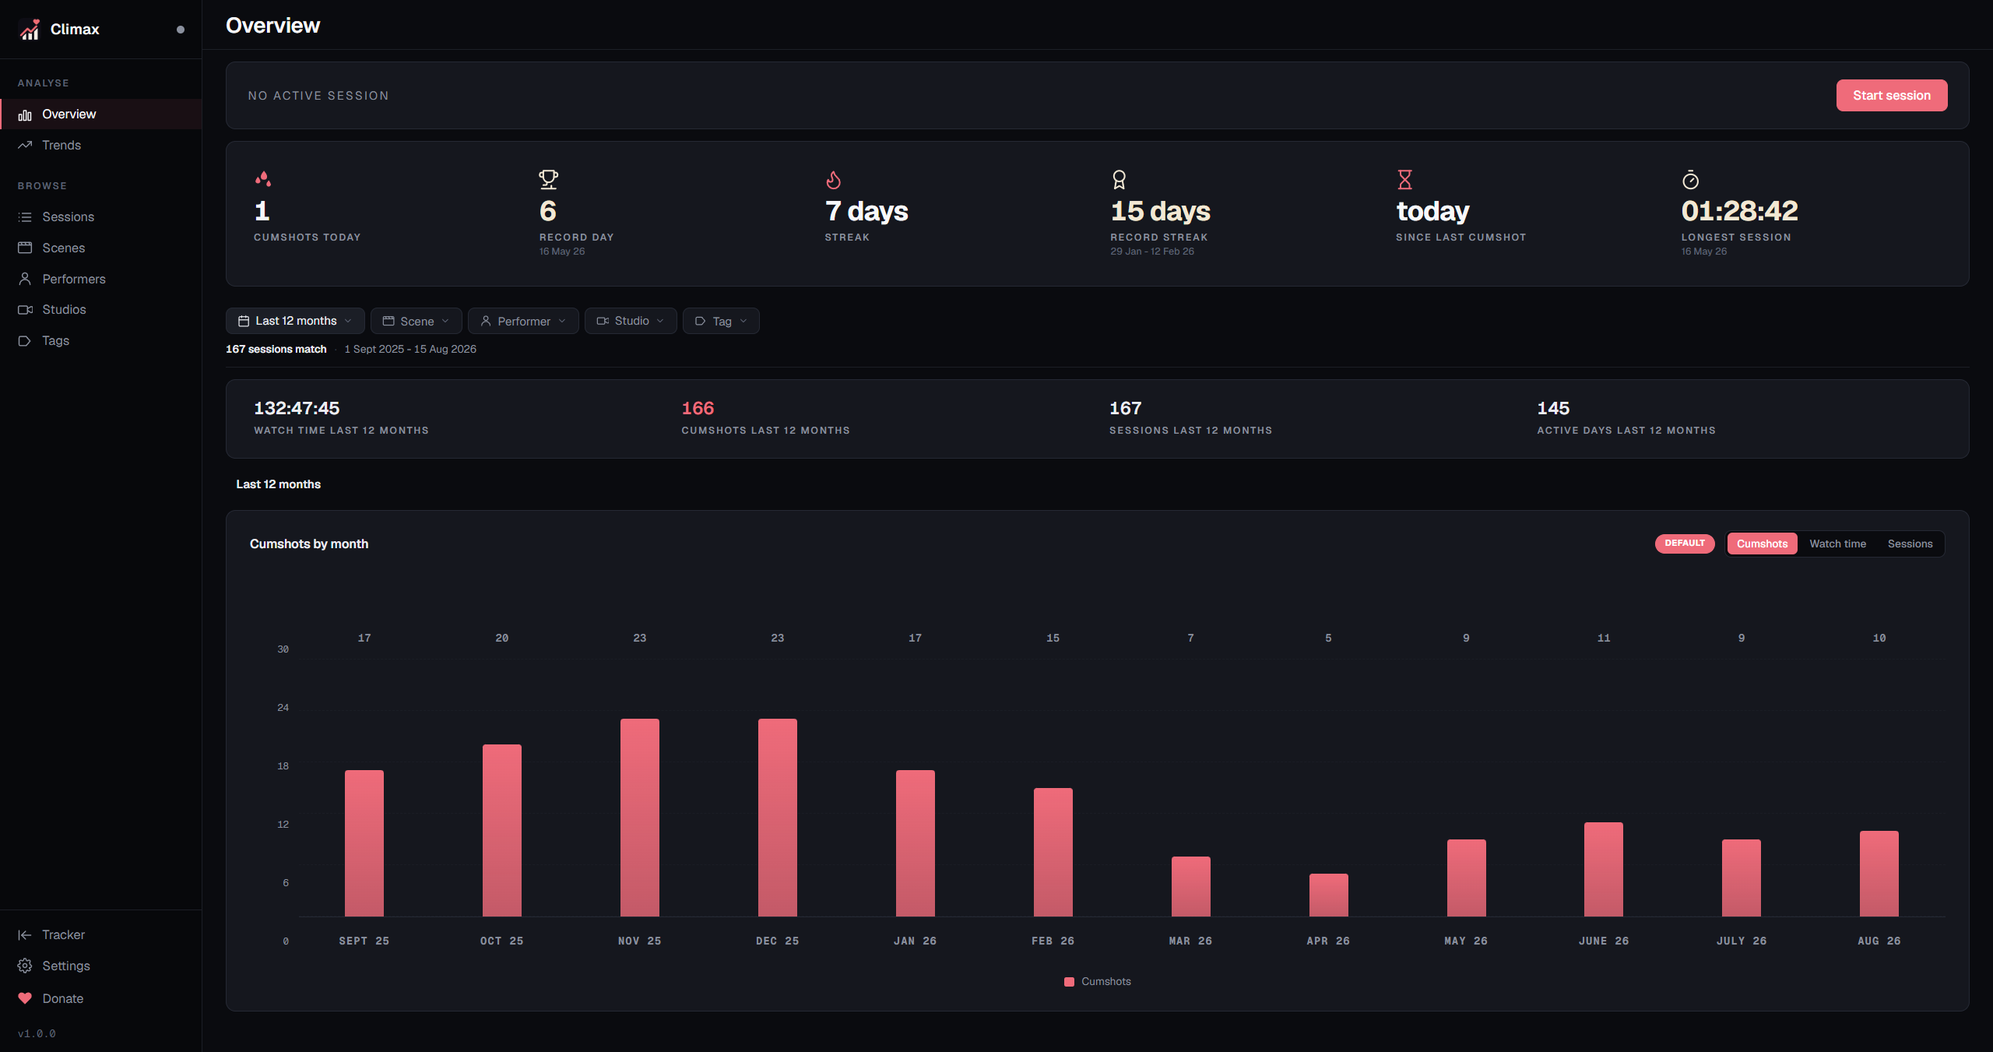Open the Tag filter dropdown
The image size is (1993, 1052).
(x=721, y=321)
